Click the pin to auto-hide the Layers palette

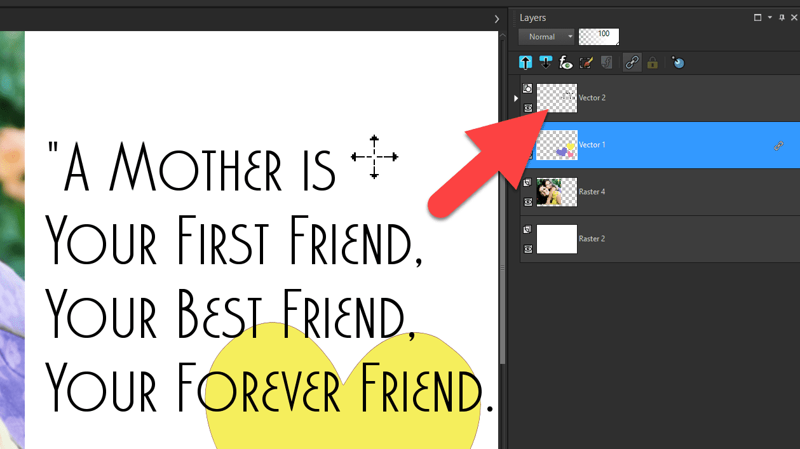pyautogui.click(x=782, y=17)
